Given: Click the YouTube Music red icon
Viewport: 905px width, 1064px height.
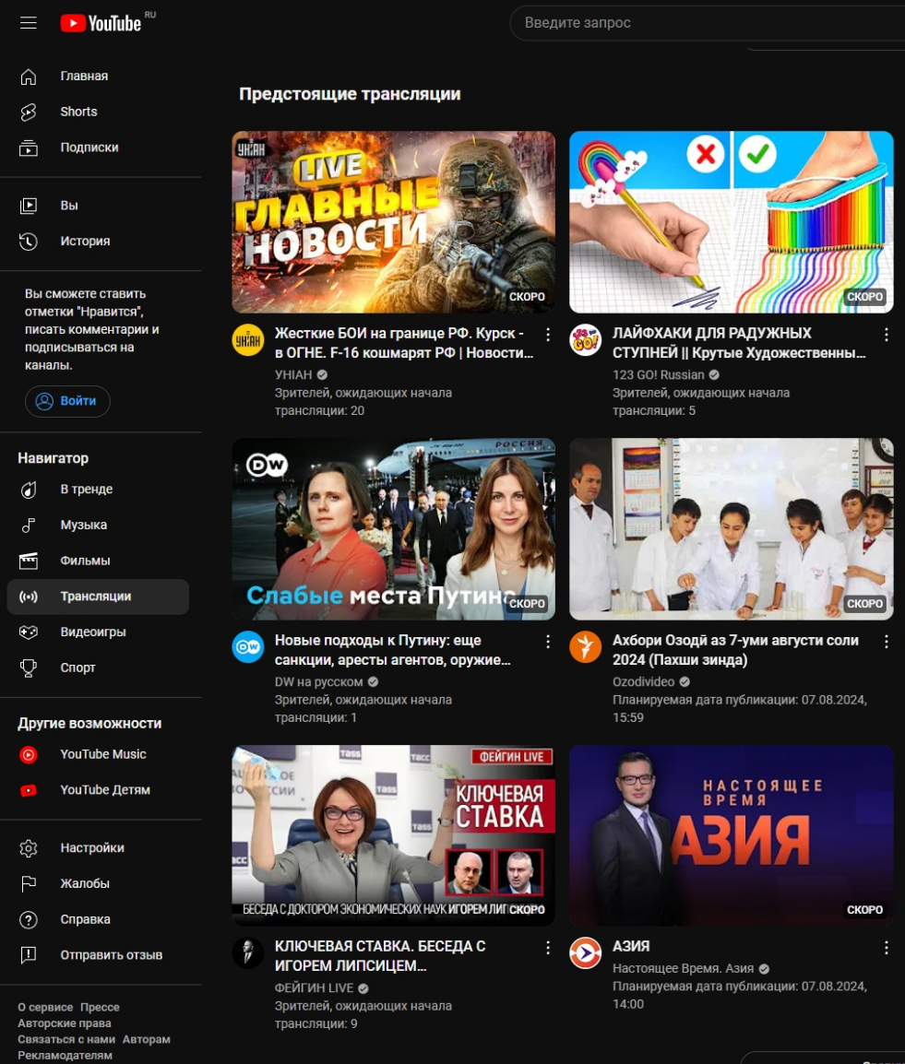Looking at the screenshot, I should pyautogui.click(x=29, y=754).
